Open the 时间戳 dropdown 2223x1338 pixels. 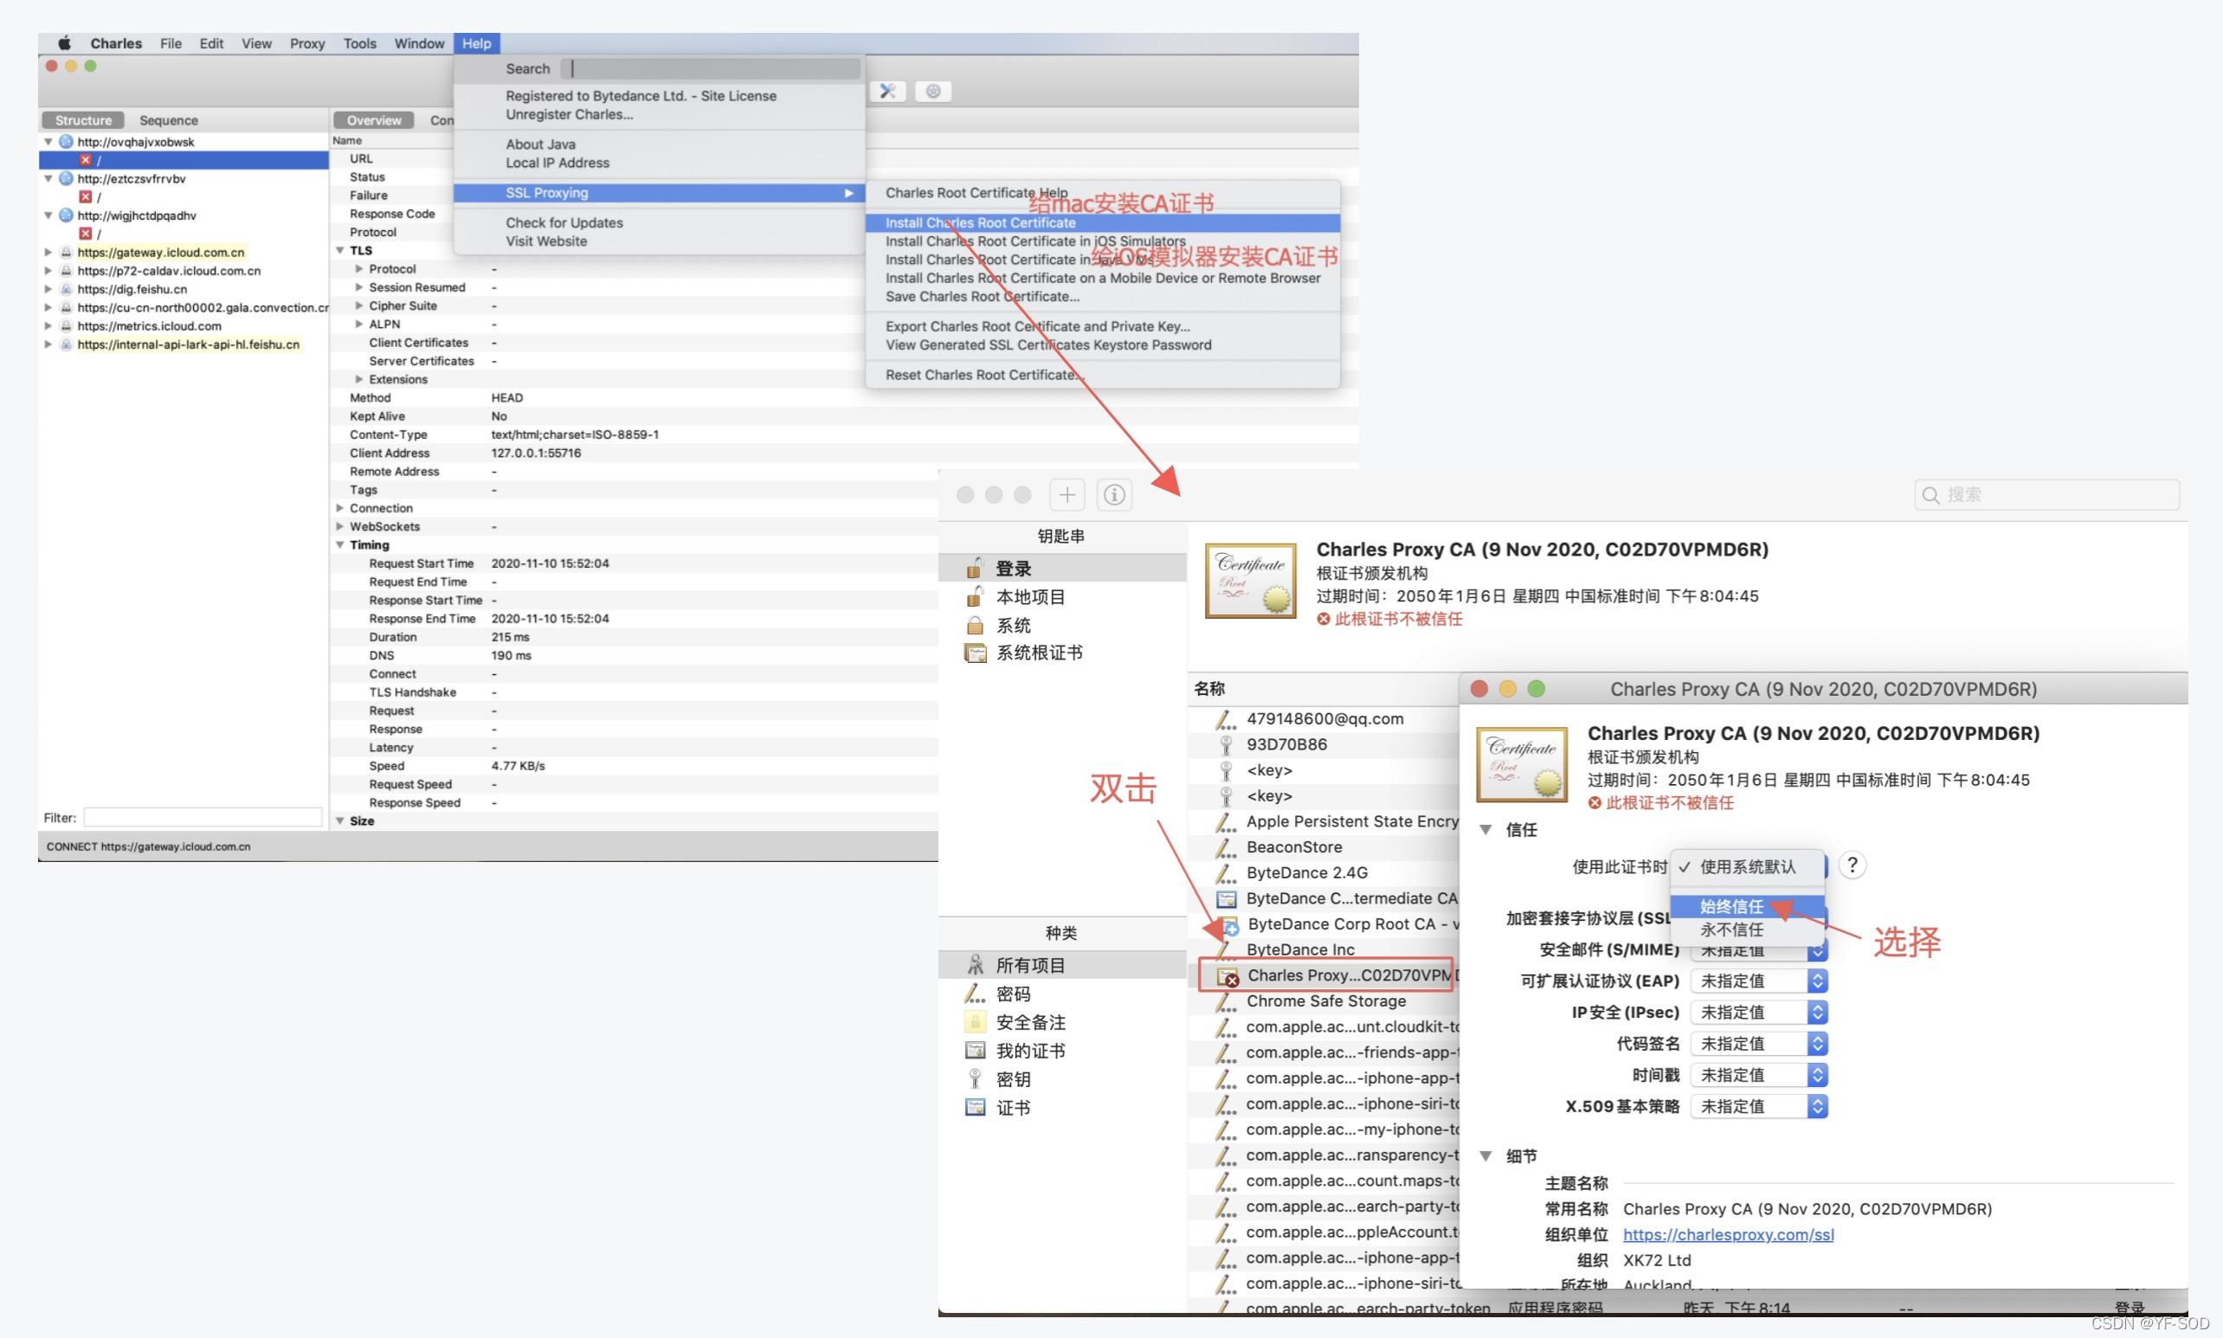[x=1758, y=1075]
